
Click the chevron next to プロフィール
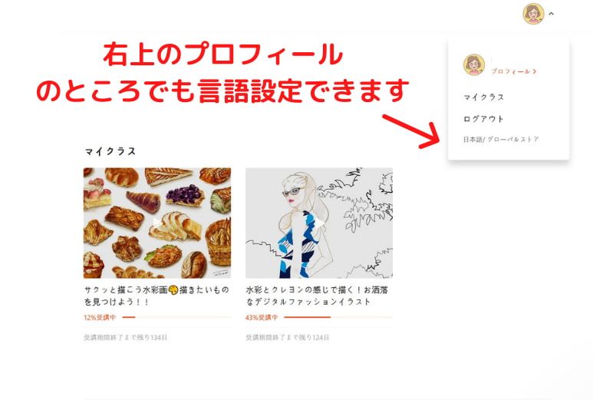pyautogui.click(x=535, y=71)
